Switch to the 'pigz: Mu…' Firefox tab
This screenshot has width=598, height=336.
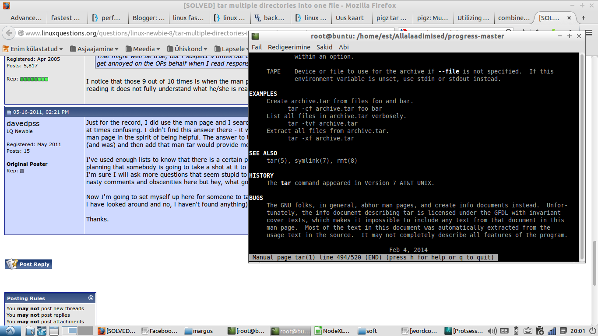click(x=433, y=18)
